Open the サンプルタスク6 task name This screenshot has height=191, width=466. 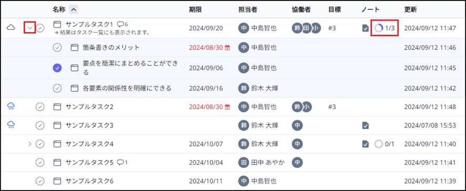point(89,181)
